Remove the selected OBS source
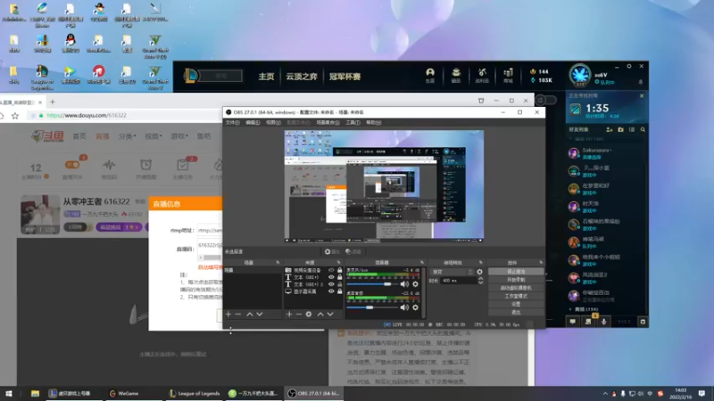The image size is (714, 401). (299, 315)
